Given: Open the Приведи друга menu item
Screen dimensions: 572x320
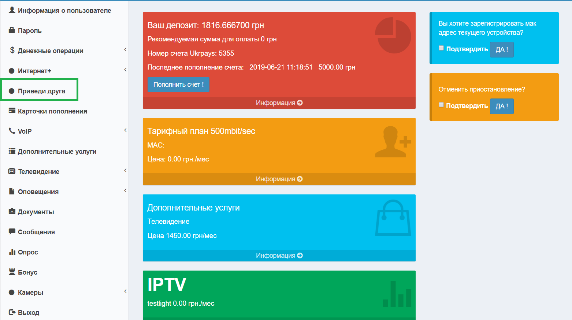Looking at the screenshot, I should pyautogui.click(x=41, y=91).
